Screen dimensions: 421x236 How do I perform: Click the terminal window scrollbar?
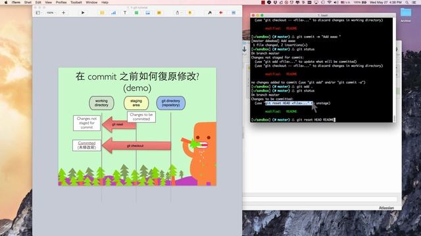click(394, 118)
